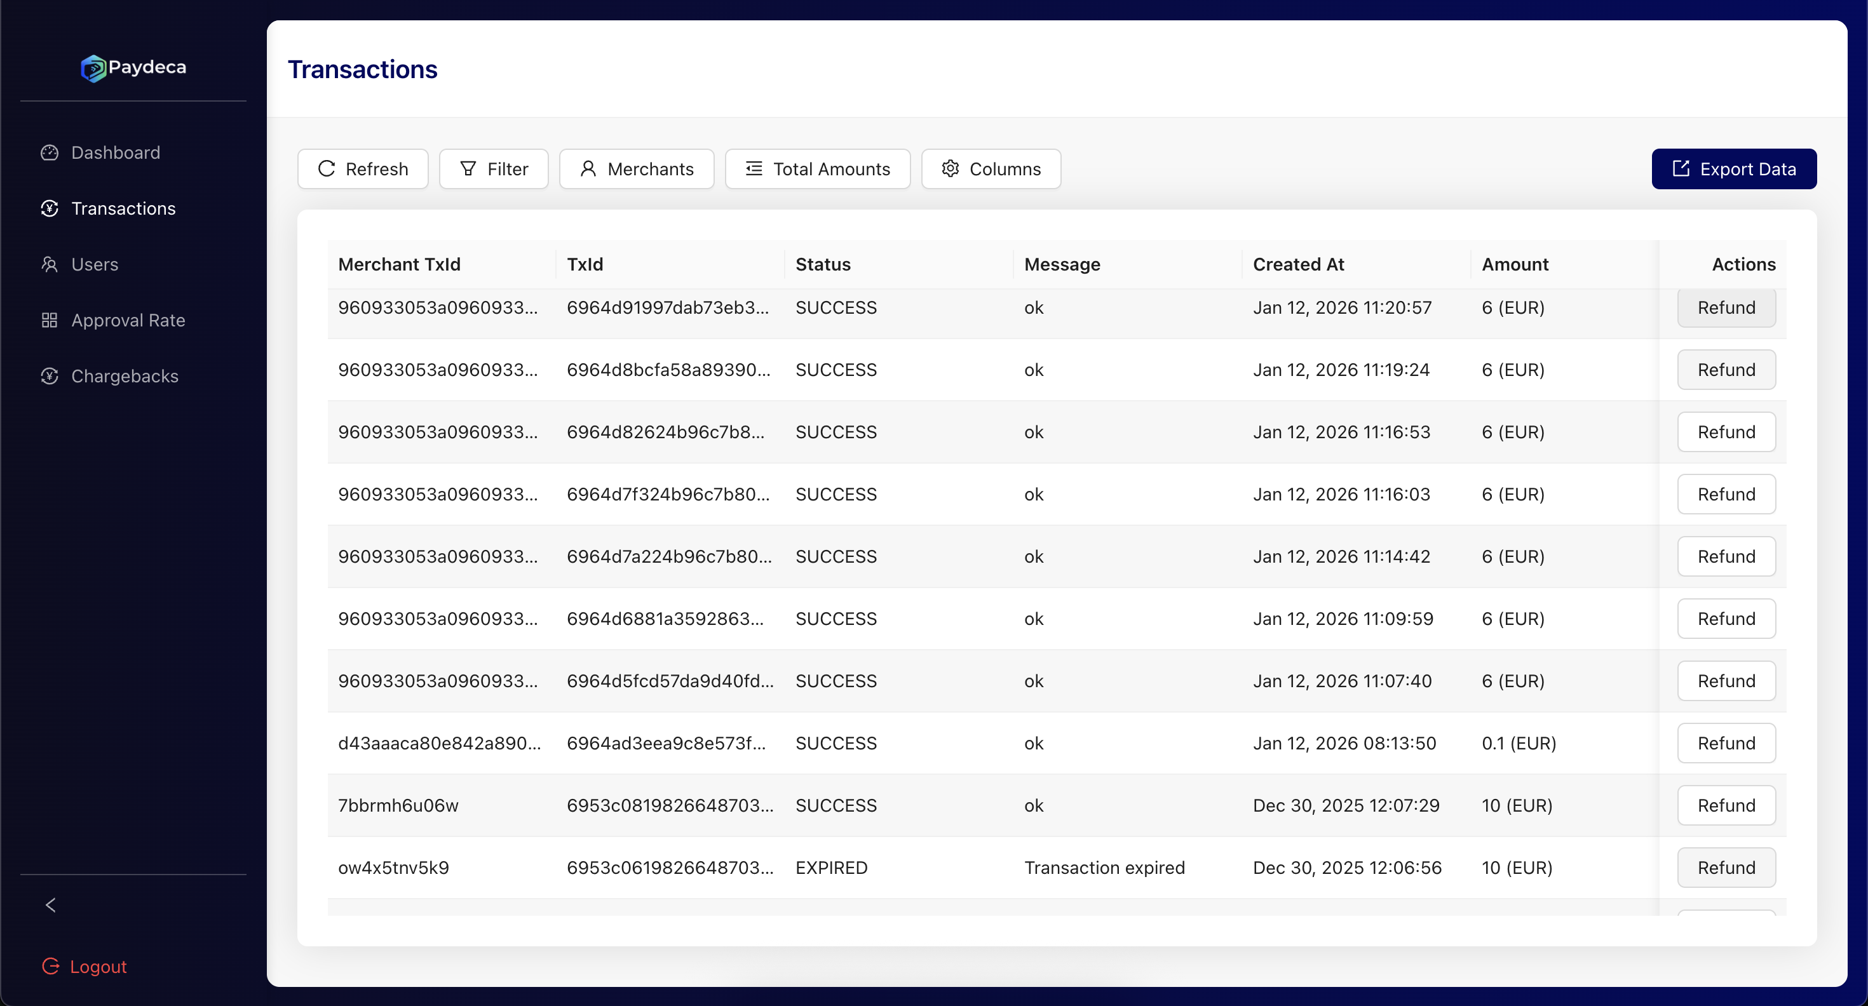Refund expired transaction ow4x5tnv5k9
The image size is (1868, 1006).
tap(1726, 868)
